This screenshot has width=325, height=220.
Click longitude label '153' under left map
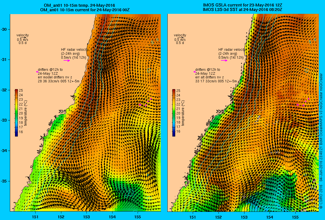pos(87,217)
